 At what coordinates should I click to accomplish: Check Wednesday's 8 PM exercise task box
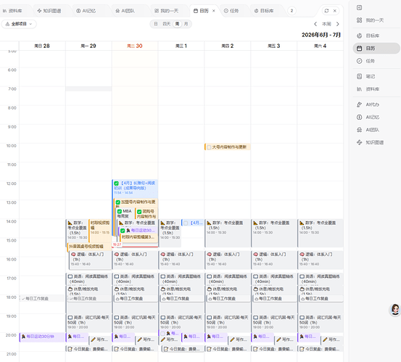click(x=162, y=334)
